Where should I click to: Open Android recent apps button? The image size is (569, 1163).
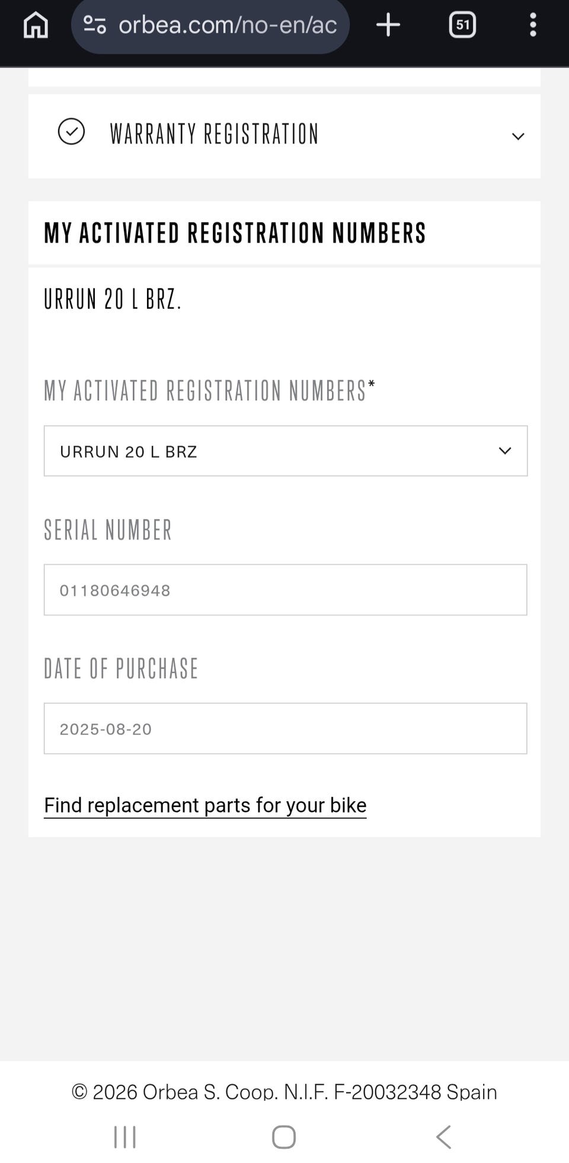[125, 1137]
